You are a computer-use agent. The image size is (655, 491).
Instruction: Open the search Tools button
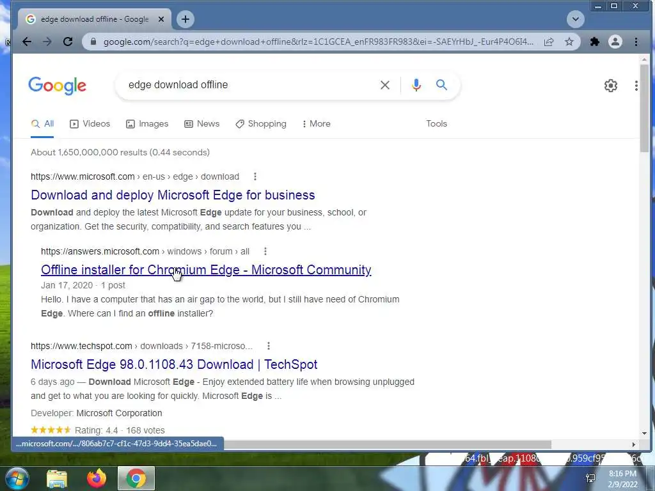pyautogui.click(x=436, y=123)
